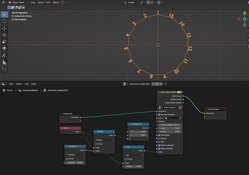Viewport: 249px width, 175px height.
Task: Select the Move tool
Action: pos(4,28)
